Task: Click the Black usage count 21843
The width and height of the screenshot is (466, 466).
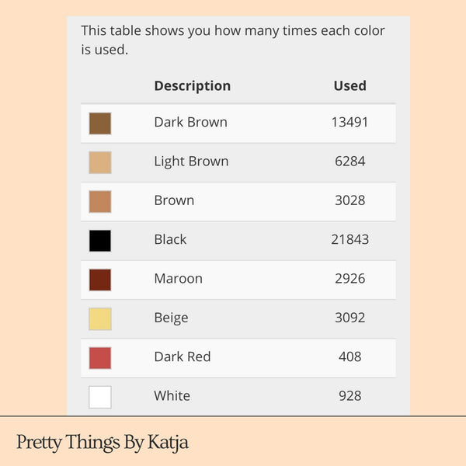Action: pyautogui.click(x=349, y=239)
